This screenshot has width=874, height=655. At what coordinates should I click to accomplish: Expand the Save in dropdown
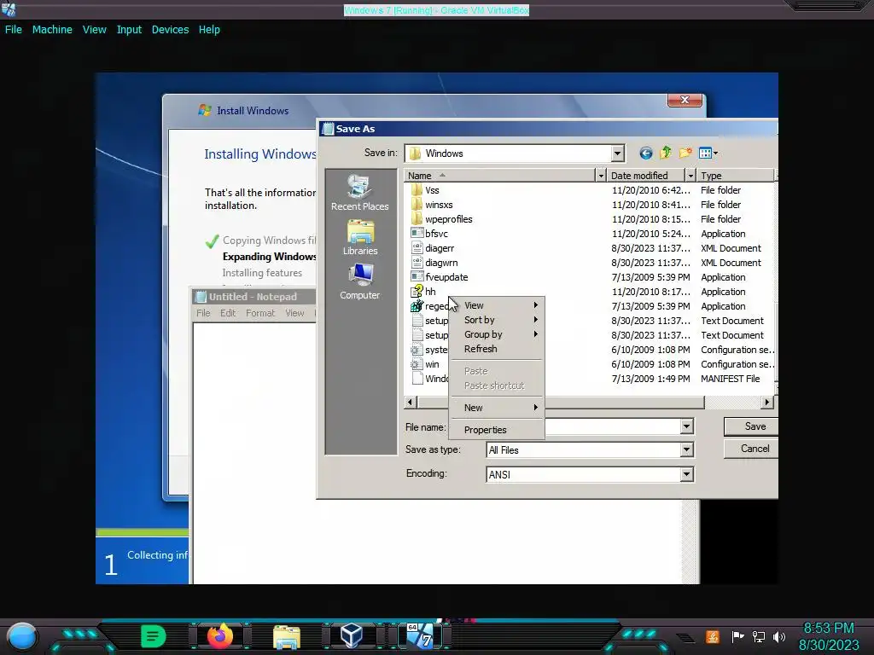(x=617, y=154)
